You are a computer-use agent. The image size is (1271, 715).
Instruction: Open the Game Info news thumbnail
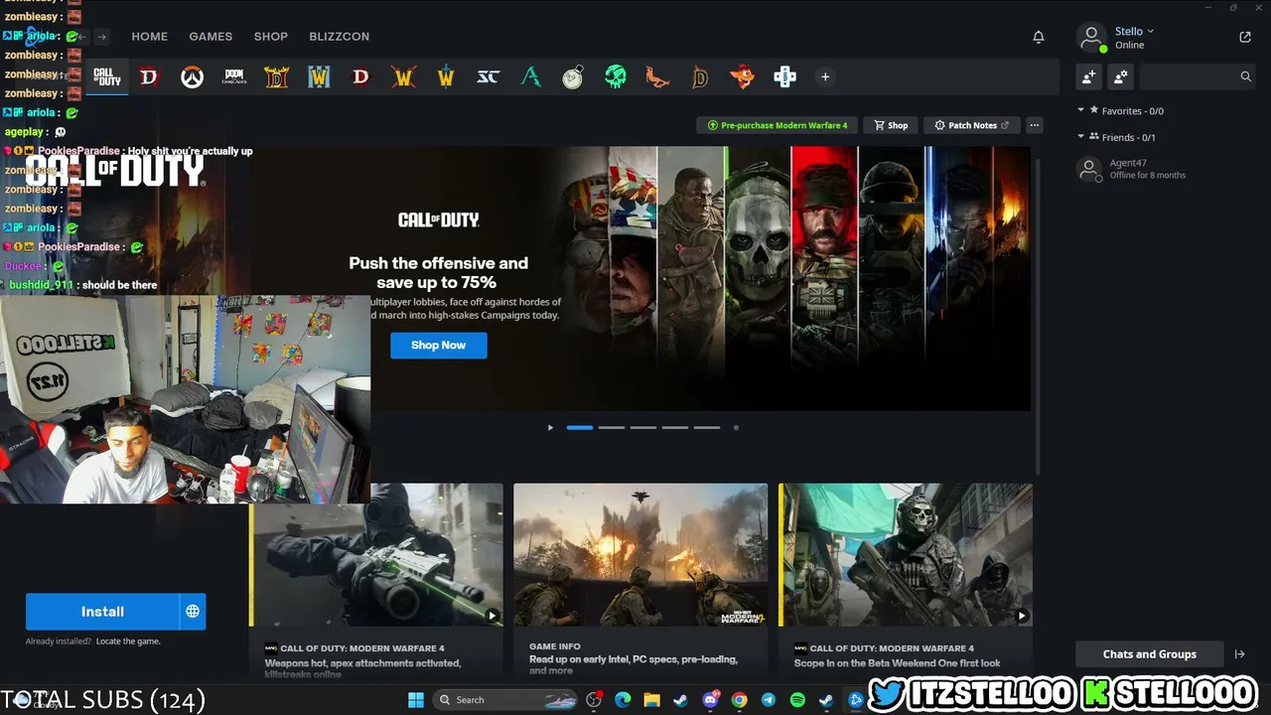tap(640, 555)
